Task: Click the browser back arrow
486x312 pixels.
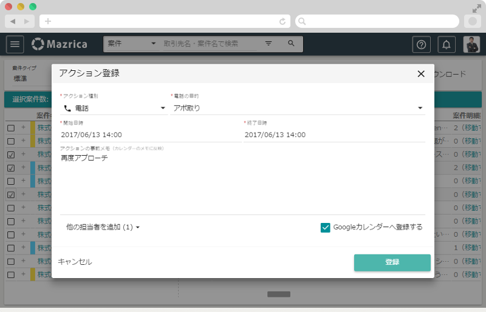Action: coord(13,21)
